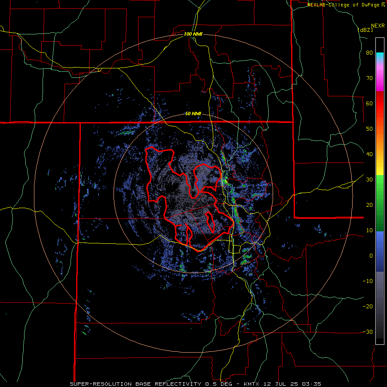The image size is (387, 387).
Task: Click the [dBZ] legend unit label
Action: click(365, 30)
